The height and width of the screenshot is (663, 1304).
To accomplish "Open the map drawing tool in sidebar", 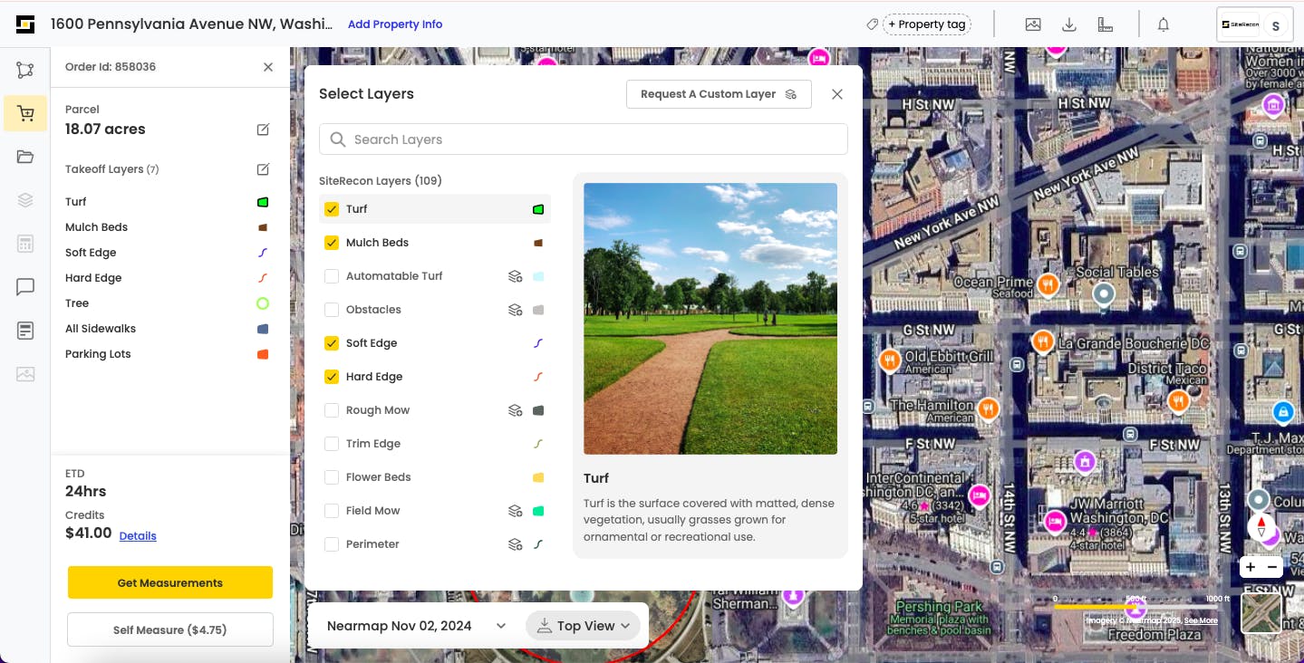I will click(x=25, y=70).
